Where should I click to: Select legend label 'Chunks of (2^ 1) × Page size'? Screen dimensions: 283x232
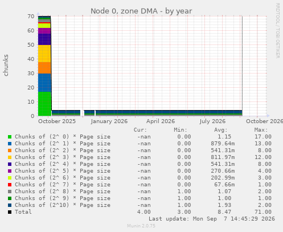click(x=63, y=144)
